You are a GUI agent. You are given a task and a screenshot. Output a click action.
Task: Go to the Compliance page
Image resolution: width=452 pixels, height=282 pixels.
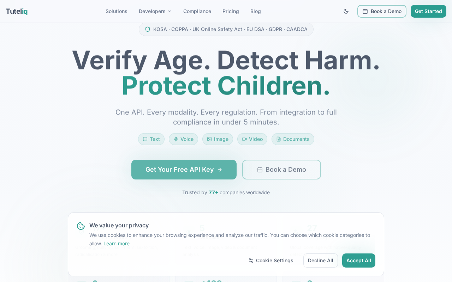197,11
